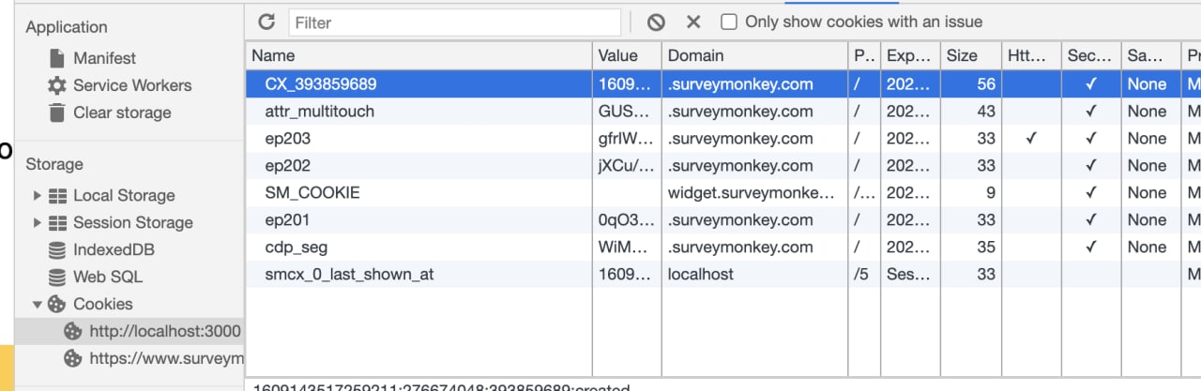Click the Session Storage grid icon
The image size is (1201, 391).
58,223
